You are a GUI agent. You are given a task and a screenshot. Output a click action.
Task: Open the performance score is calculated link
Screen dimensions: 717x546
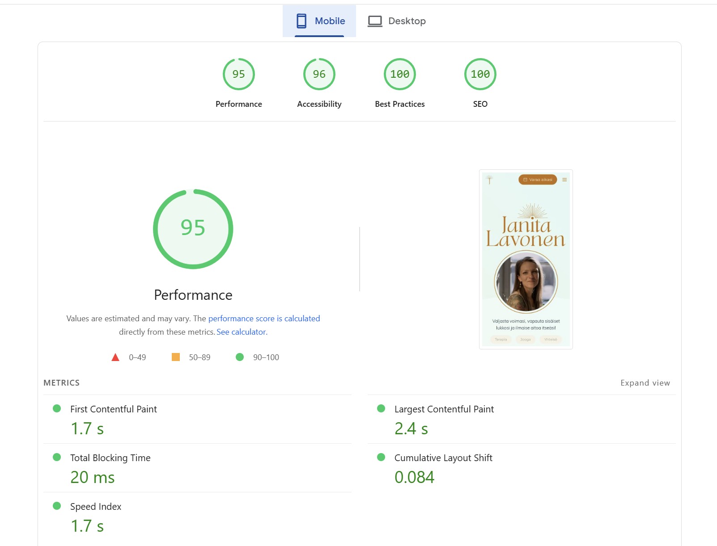click(264, 319)
